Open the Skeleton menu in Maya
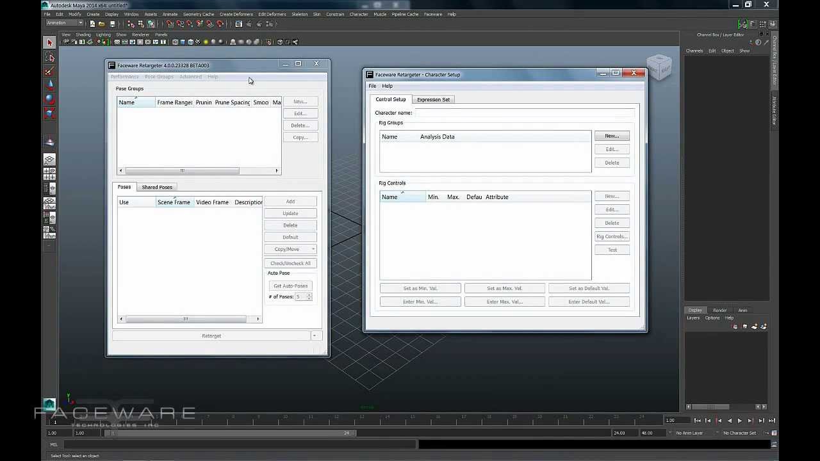 coord(299,14)
